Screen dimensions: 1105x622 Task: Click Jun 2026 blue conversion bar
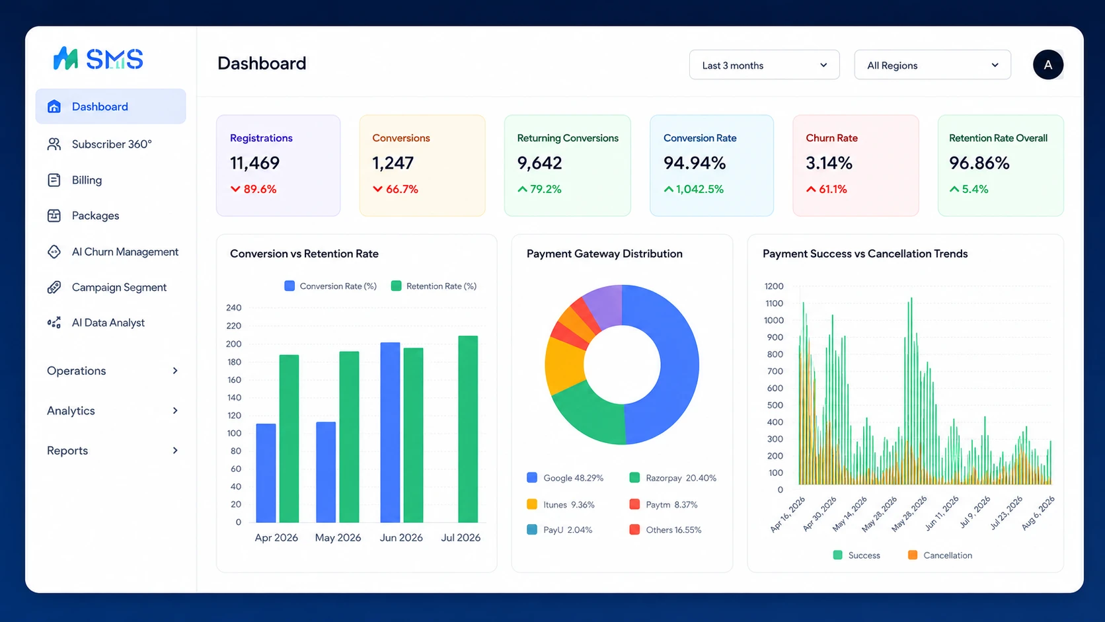[x=390, y=432]
